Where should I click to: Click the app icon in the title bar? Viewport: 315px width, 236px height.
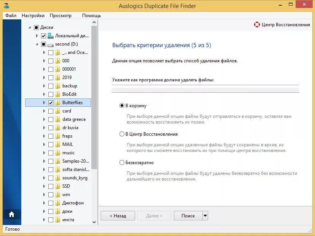(6, 5)
